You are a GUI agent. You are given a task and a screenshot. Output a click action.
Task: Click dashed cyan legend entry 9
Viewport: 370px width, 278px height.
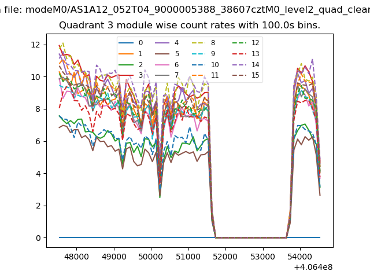pyautogui.click(x=201, y=54)
